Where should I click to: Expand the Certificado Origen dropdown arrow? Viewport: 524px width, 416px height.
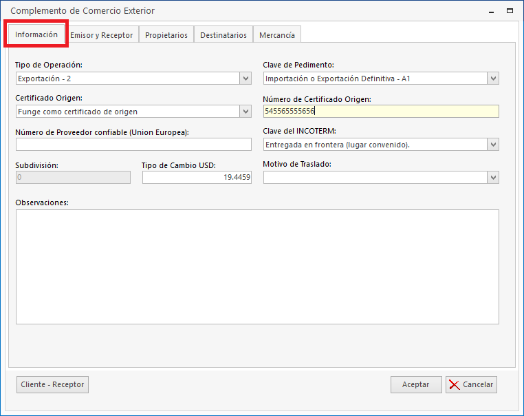click(245, 112)
